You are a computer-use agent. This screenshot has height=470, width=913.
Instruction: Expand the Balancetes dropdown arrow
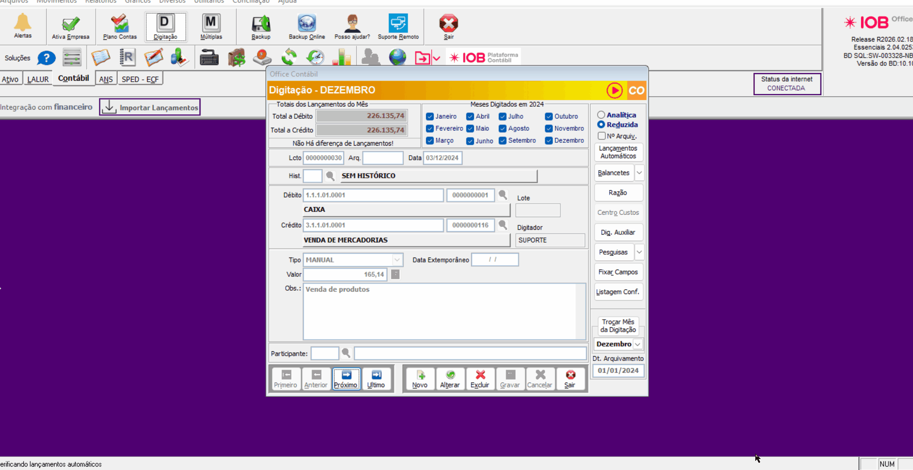[x=639, y=173]
